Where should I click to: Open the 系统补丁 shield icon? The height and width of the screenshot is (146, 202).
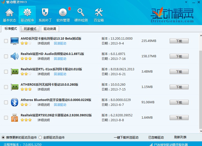click(45, 12)
